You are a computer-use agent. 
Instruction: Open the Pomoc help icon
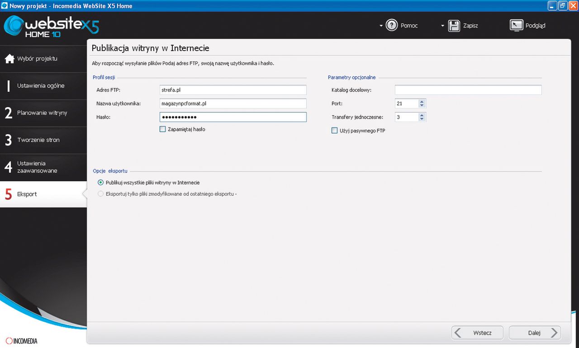click(x=392, y=25)
